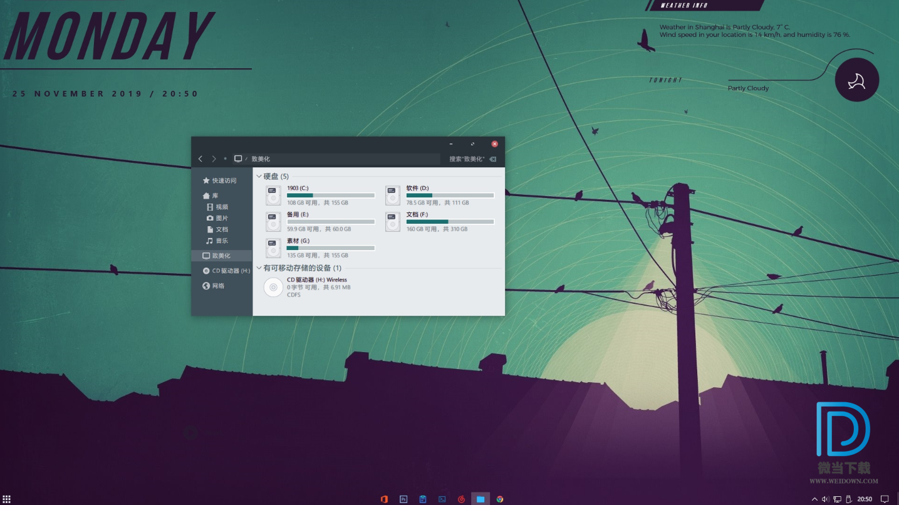
Task: Clear search with the backspace icon
Action: tap(493, 159)
